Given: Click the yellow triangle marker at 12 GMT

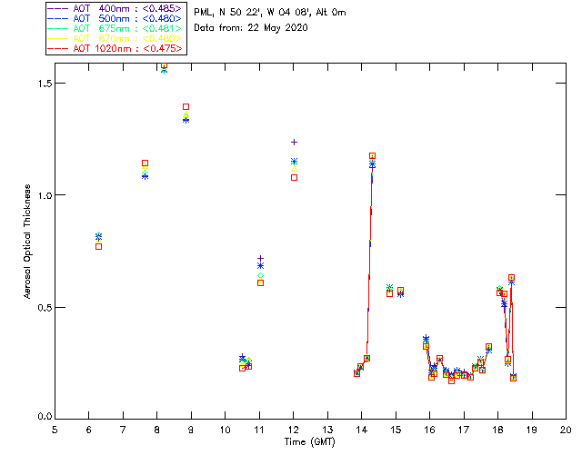Looking at the screenshot, I should click(294, 169).
